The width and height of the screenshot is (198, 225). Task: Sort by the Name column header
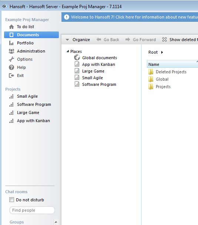[x=172, y=64]
